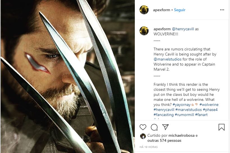Open the three-dot more options menu
Screen dimensions: 230x153
222,10
